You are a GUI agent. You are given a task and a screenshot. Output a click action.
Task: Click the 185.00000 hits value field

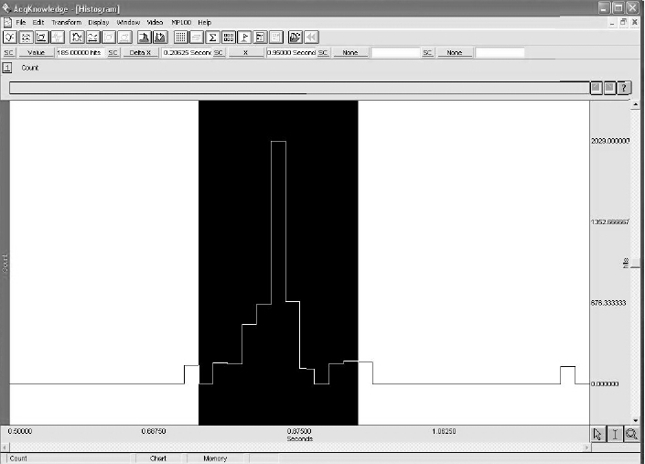click(81, 53)
